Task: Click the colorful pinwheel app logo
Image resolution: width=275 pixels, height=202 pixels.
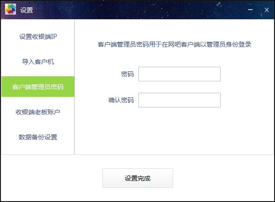Action: pos(11,9)
